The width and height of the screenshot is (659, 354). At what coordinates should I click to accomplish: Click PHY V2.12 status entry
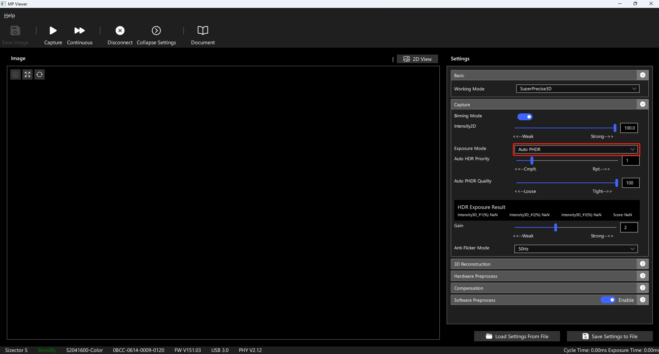[x=250, y=350]
